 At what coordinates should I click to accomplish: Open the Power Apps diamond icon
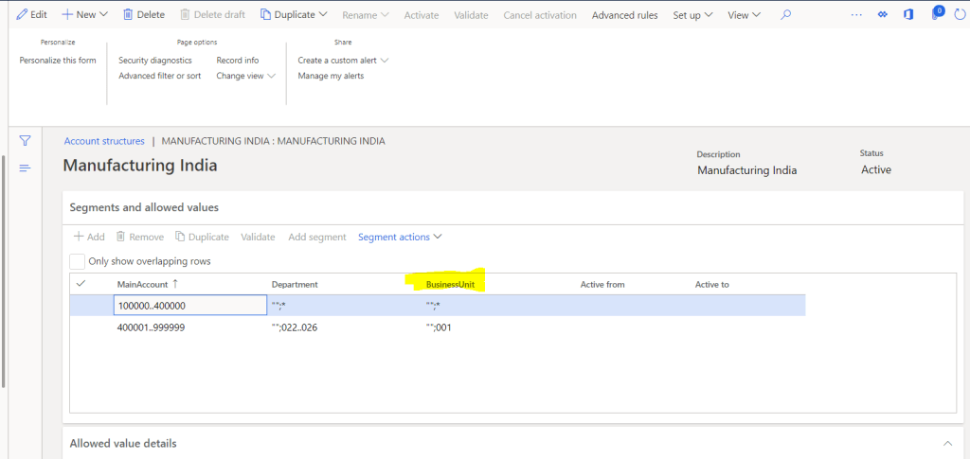pyautogui.click(x=883, y=15)
